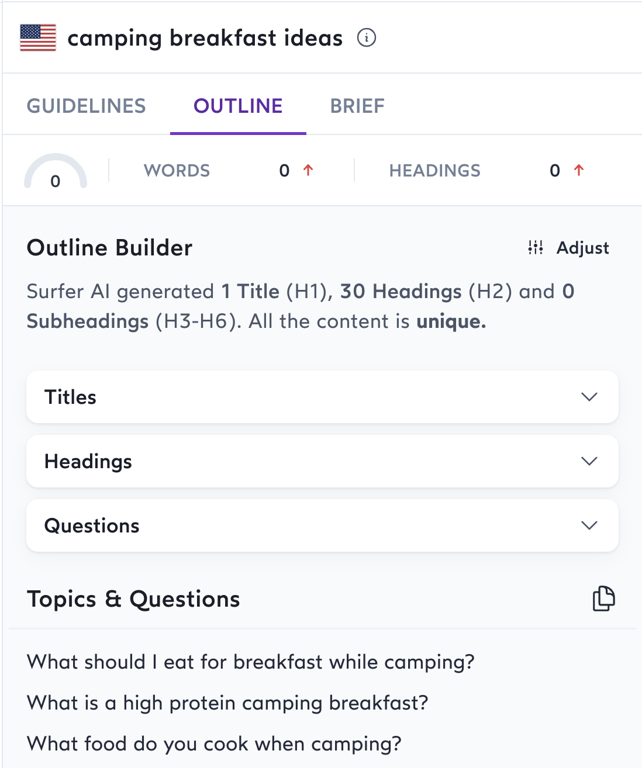Switch to the GUIDELINES tab
The height and width of the screenshot is (768, 642).
click(x=87, y=106)
